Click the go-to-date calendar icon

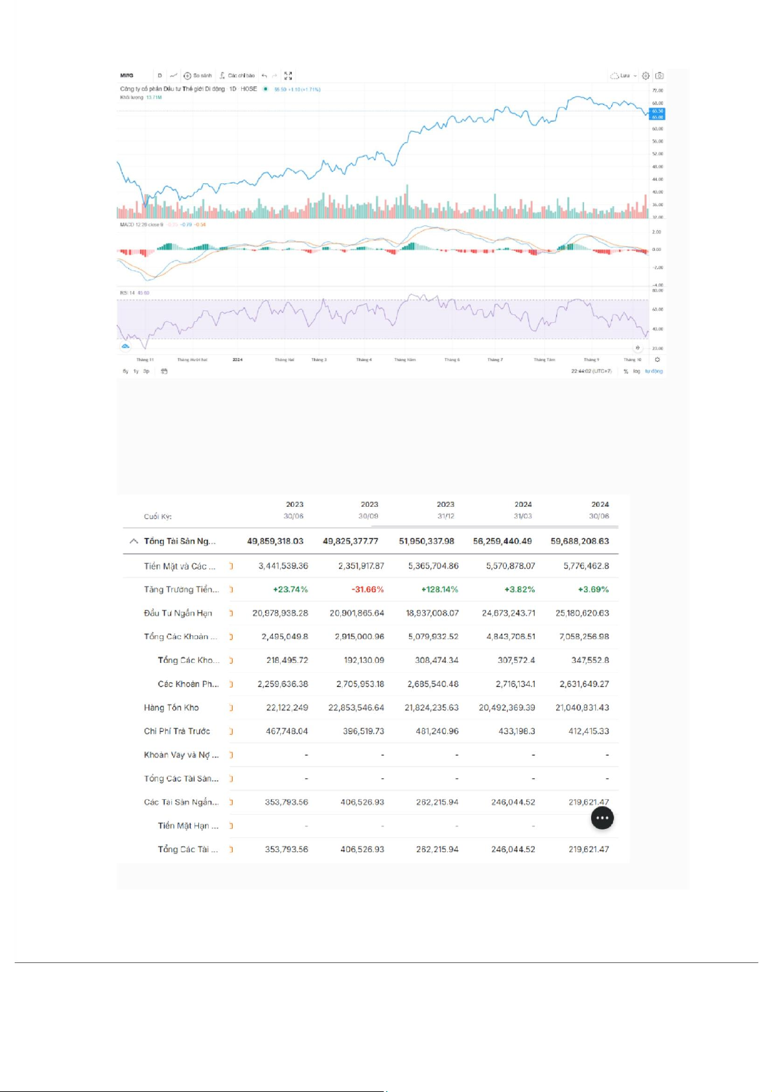tap(164, 371)
